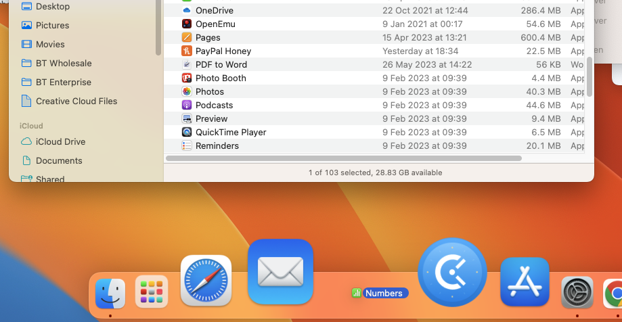
Task: Open Google Chrome from the Dock
Action: 613,294
